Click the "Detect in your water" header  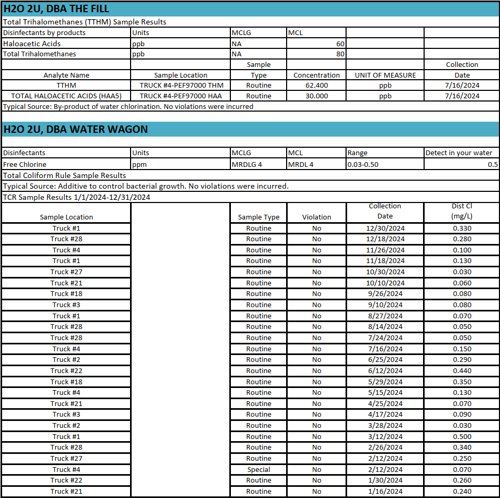(x=459, y=153)
